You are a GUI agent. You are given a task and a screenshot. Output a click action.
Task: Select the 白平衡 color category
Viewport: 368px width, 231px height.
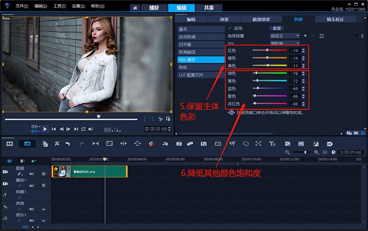[x=201, y=44]
